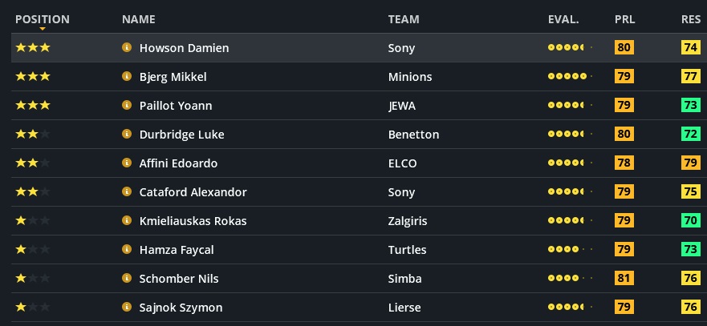Sort table by TEAM column header
This screenshot has width=707, height=326.
(403, 19)
